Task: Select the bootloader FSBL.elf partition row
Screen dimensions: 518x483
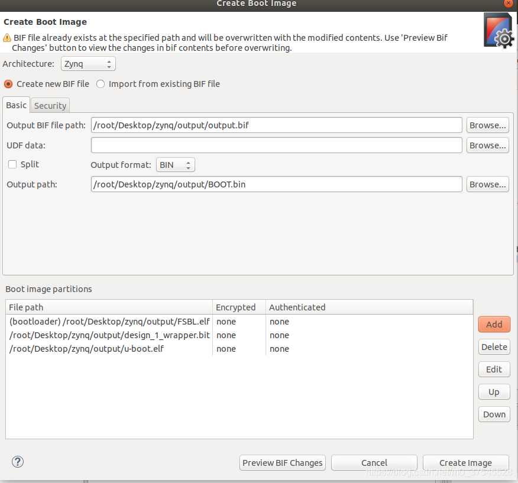Action: (239, 322)
